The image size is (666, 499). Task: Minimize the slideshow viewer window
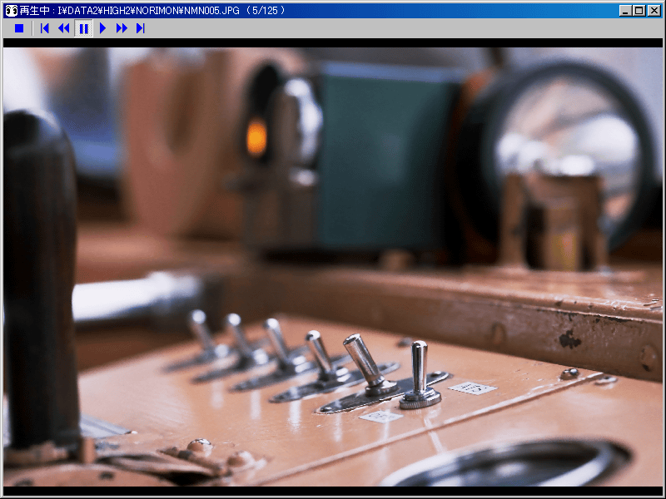tap(625, 11)
